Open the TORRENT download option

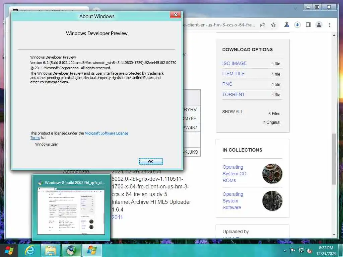click(233, 94)
